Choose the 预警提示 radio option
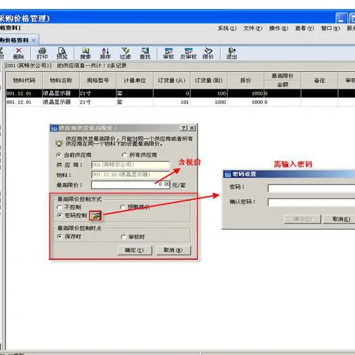355x355 pixels. point(122,207)
